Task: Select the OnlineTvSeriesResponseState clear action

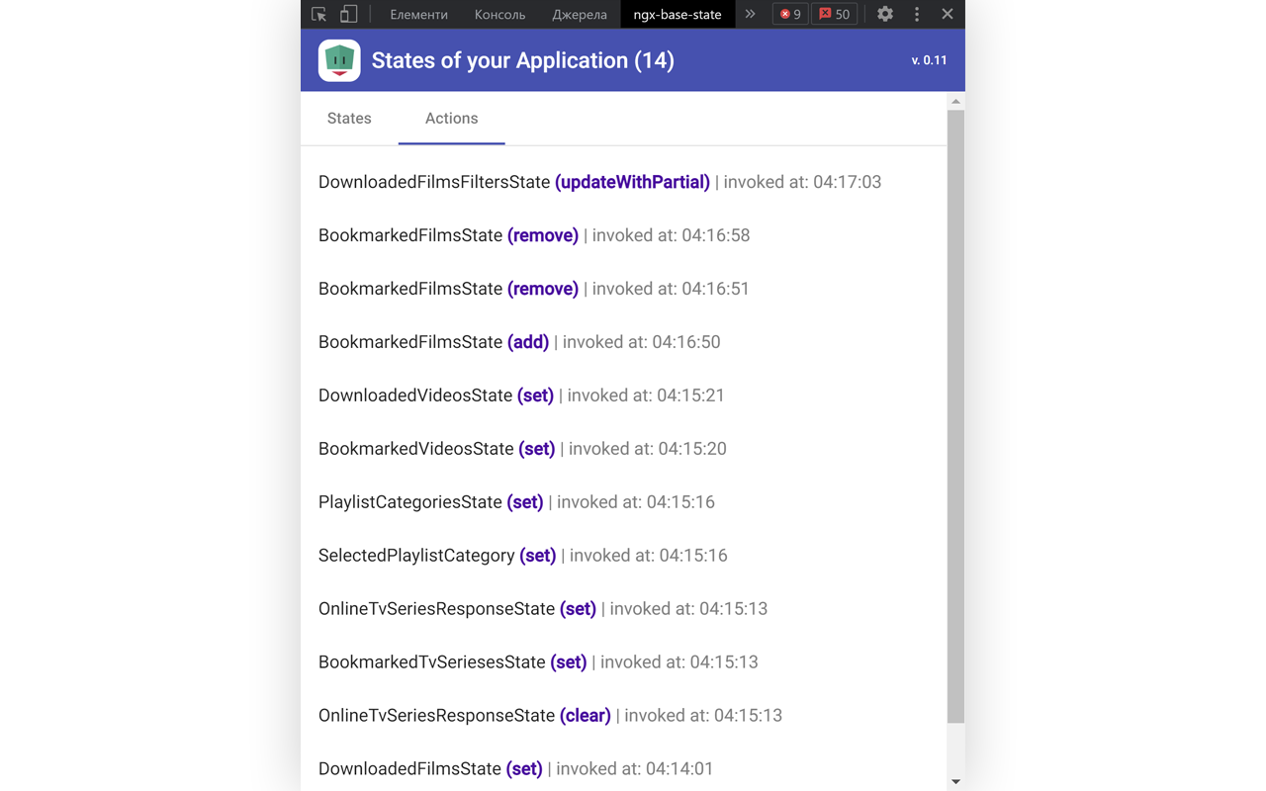Action: pyautogui.click(x=550, y=716)
